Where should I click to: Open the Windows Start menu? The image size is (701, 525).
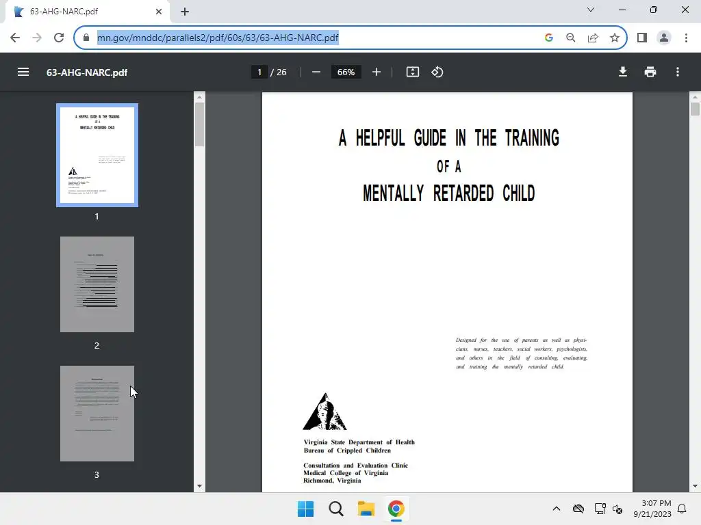click(x=306, y=509)
